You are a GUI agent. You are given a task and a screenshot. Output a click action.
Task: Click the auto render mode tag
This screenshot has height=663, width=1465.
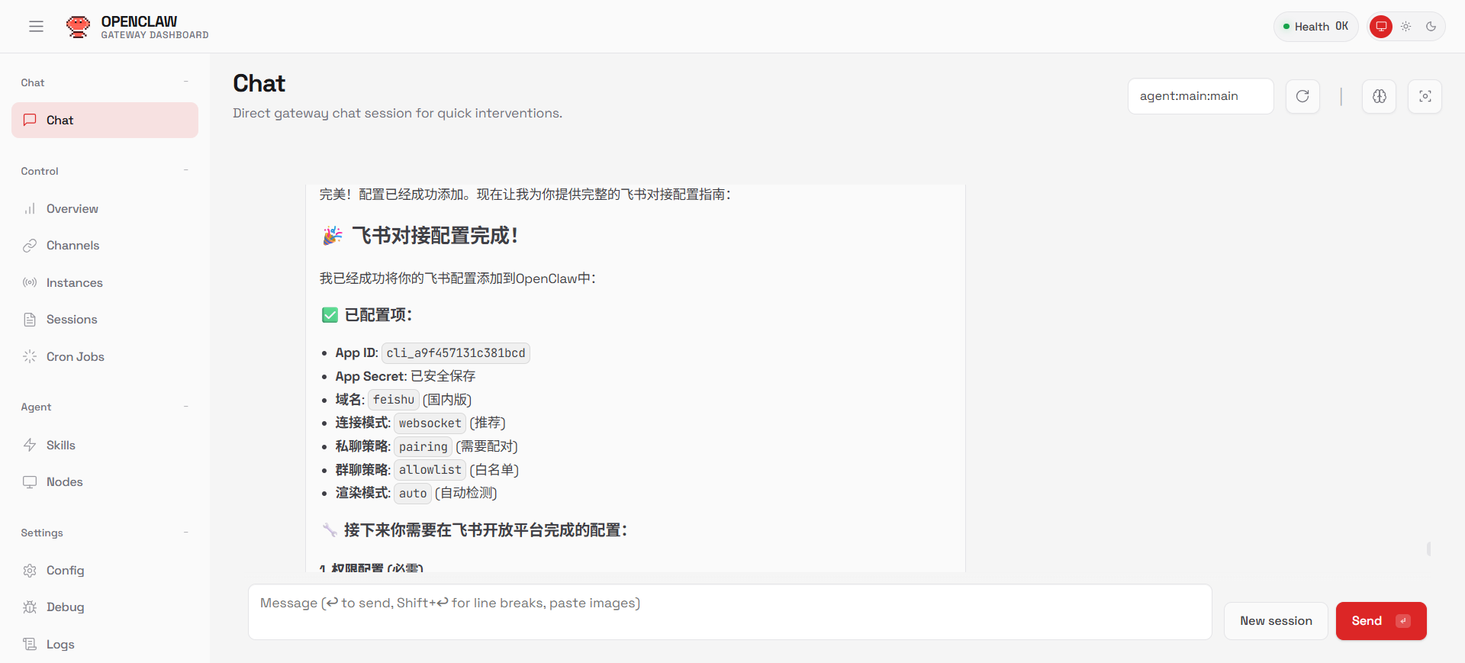point(413,494)
